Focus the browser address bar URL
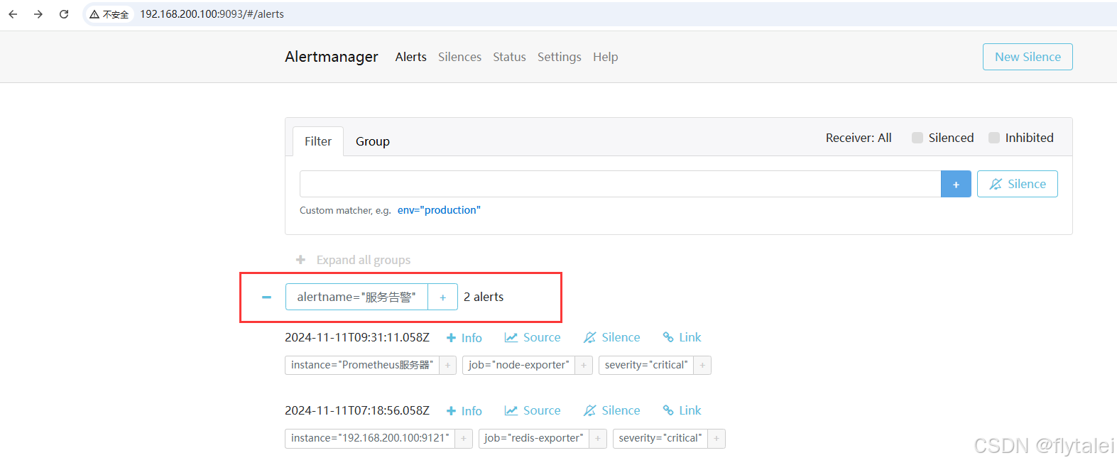Image resolution: width=1117 pixels, height=465 pixels. click(212, 14)
